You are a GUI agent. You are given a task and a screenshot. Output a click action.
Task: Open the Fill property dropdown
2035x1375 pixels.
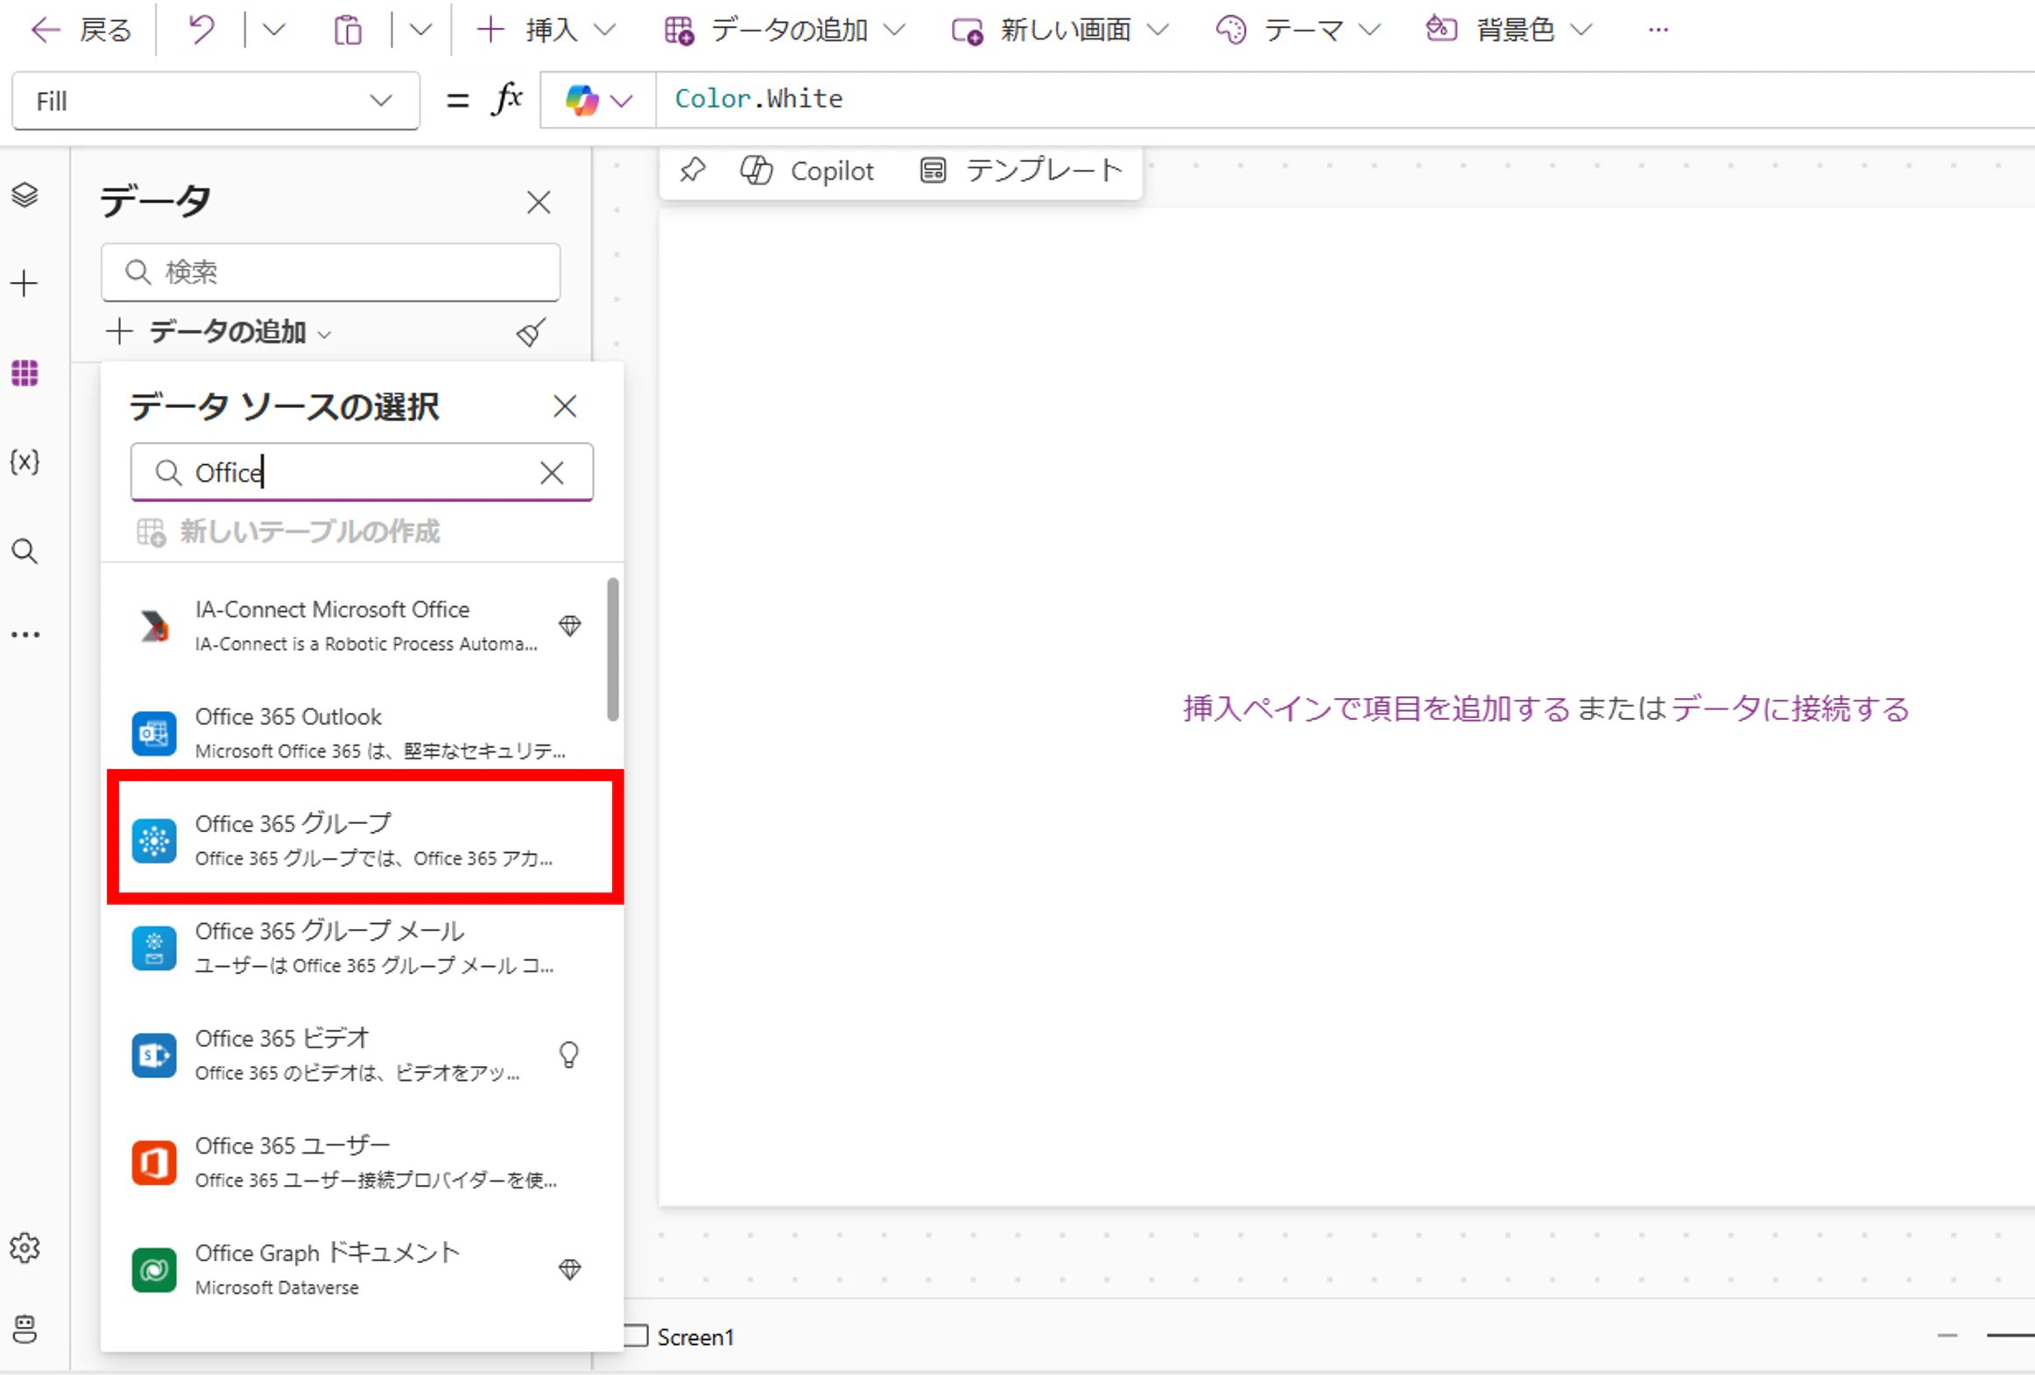pos(215,102)
